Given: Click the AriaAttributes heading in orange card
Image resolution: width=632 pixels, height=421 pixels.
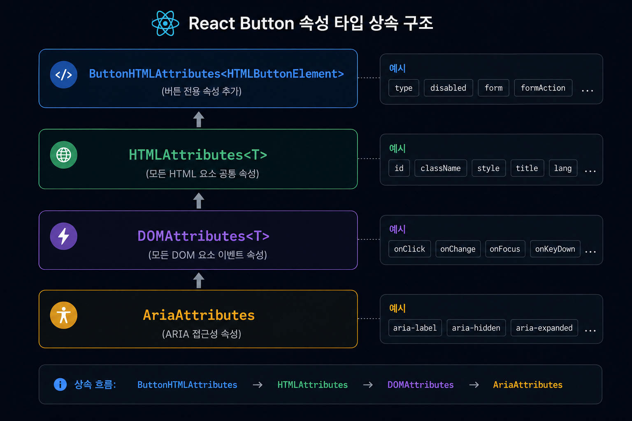Looking at the screenshot, I should click(x=199, y=315).
